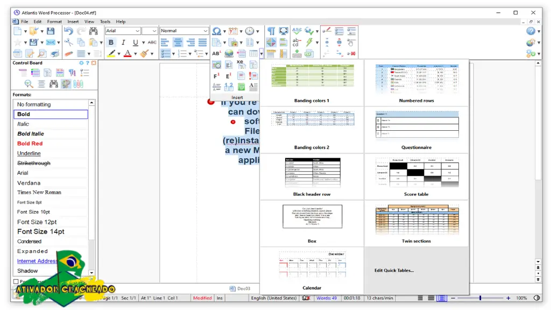This screenshot has width=551, height=310.
Task: Expand the font color dropdown arrow
Action: coord(135,54)
